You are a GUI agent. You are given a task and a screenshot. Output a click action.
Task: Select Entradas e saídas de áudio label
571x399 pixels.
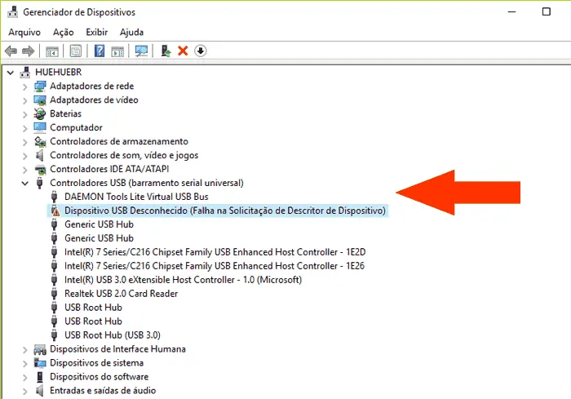click(x=103, y=391)
